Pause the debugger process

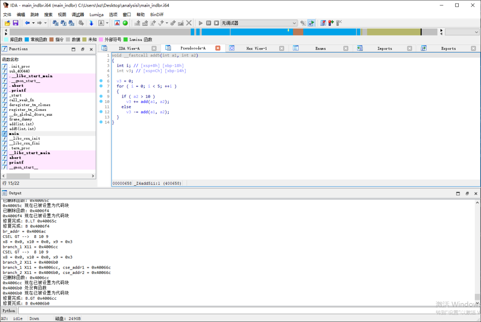(208, 23)
